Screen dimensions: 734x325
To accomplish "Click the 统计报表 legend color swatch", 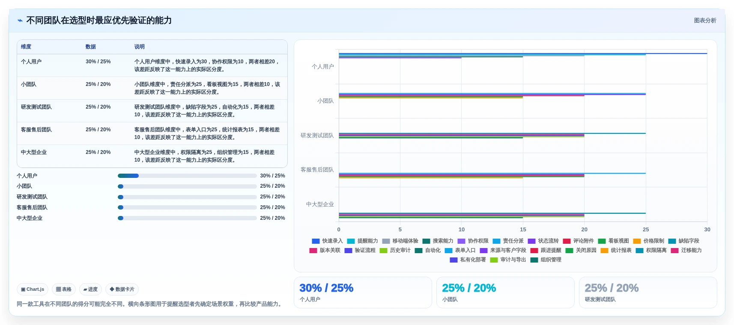I will (604, 251).
